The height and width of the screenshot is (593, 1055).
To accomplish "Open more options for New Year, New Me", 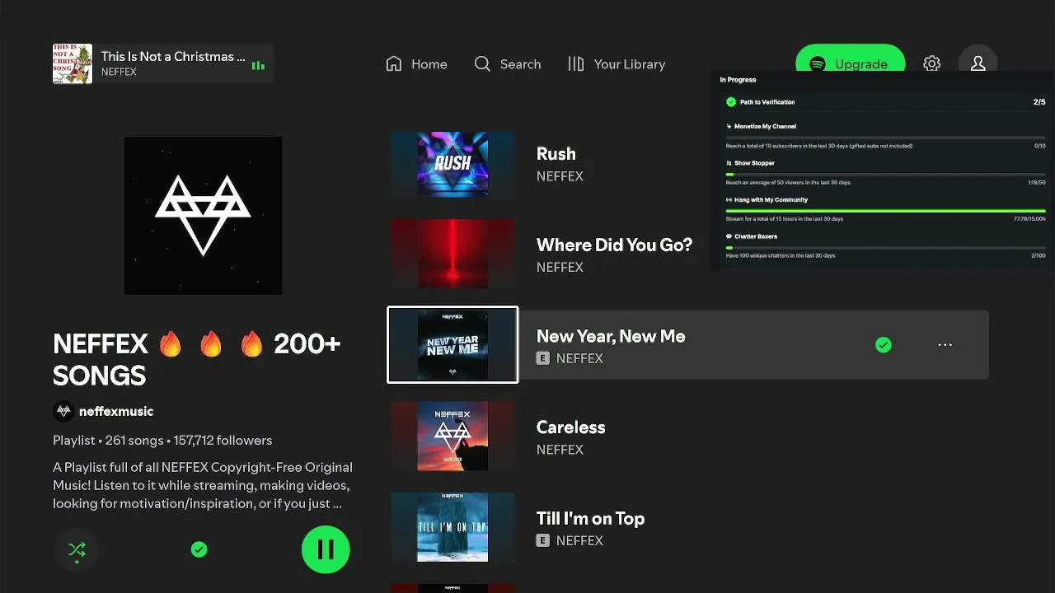I will tap(945, 345).
